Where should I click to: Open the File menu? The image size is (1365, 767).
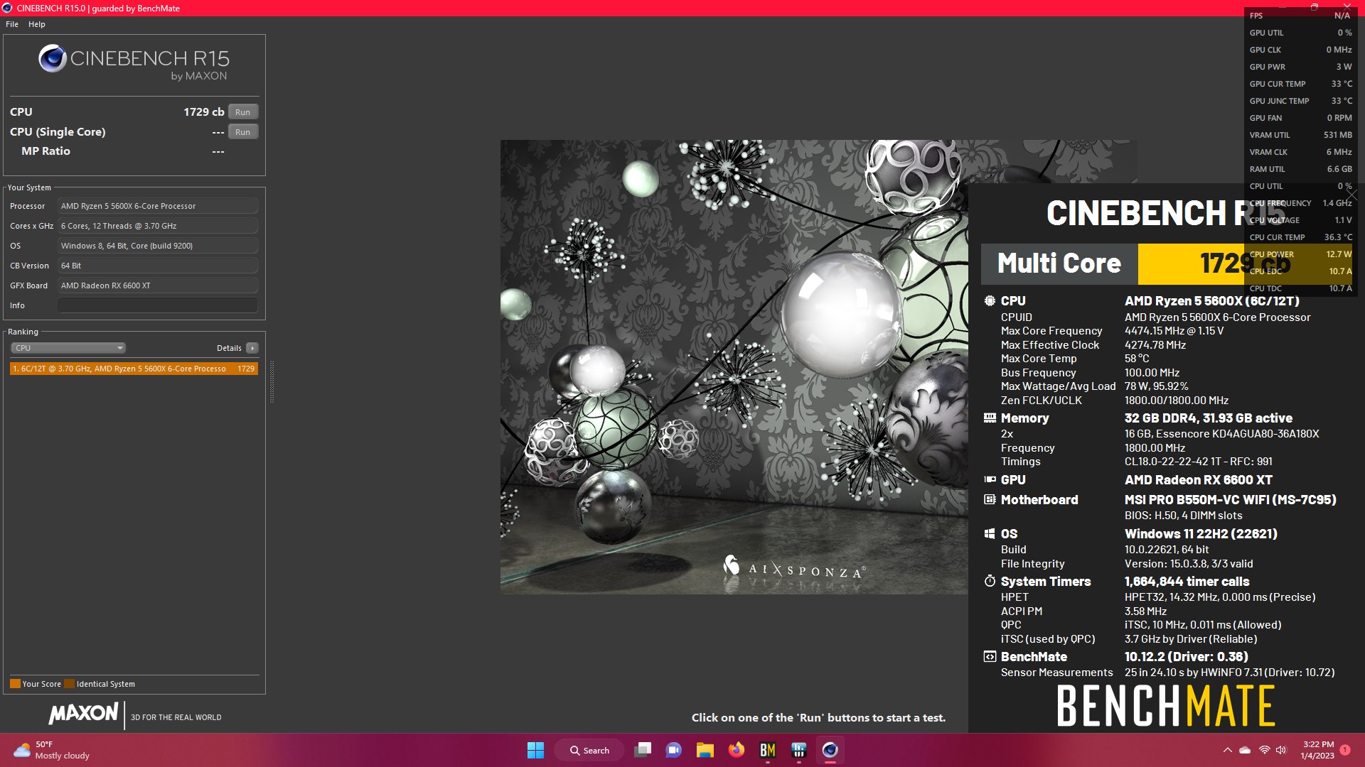[12, 24]
